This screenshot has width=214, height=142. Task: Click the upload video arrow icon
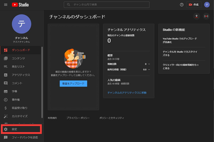click(196, 16)
